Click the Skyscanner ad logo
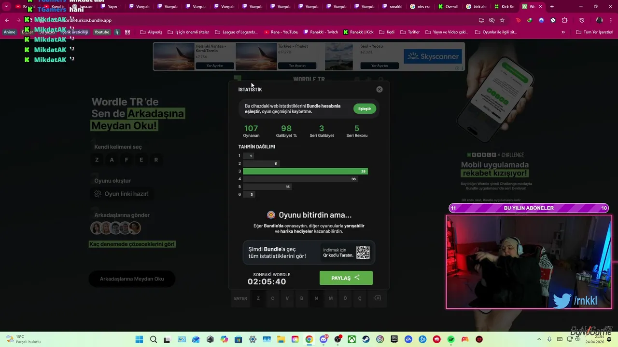618x347 pixels. (x=433, y=56)
